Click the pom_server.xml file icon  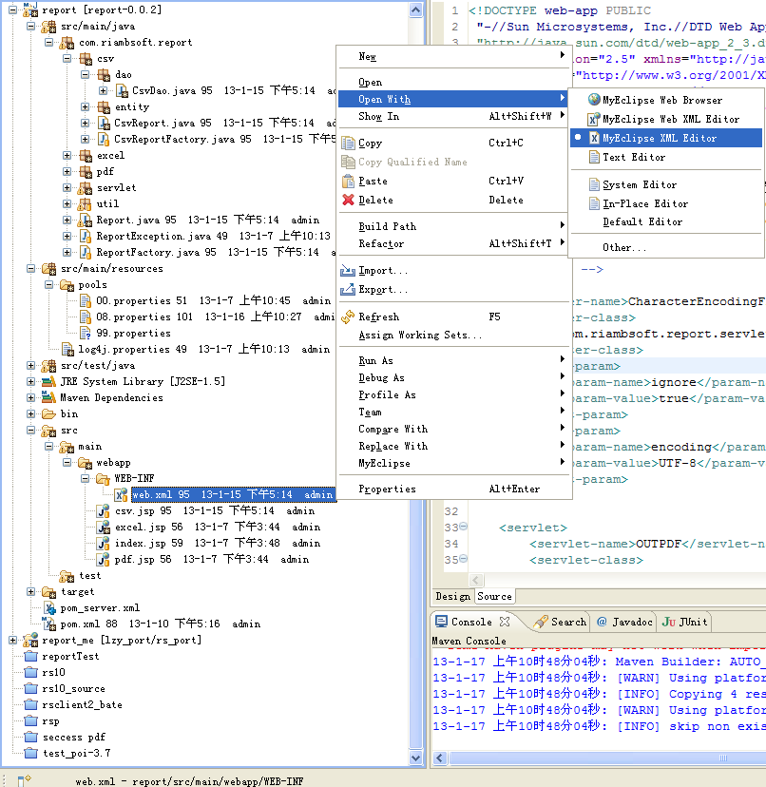(x=49, y=607)
